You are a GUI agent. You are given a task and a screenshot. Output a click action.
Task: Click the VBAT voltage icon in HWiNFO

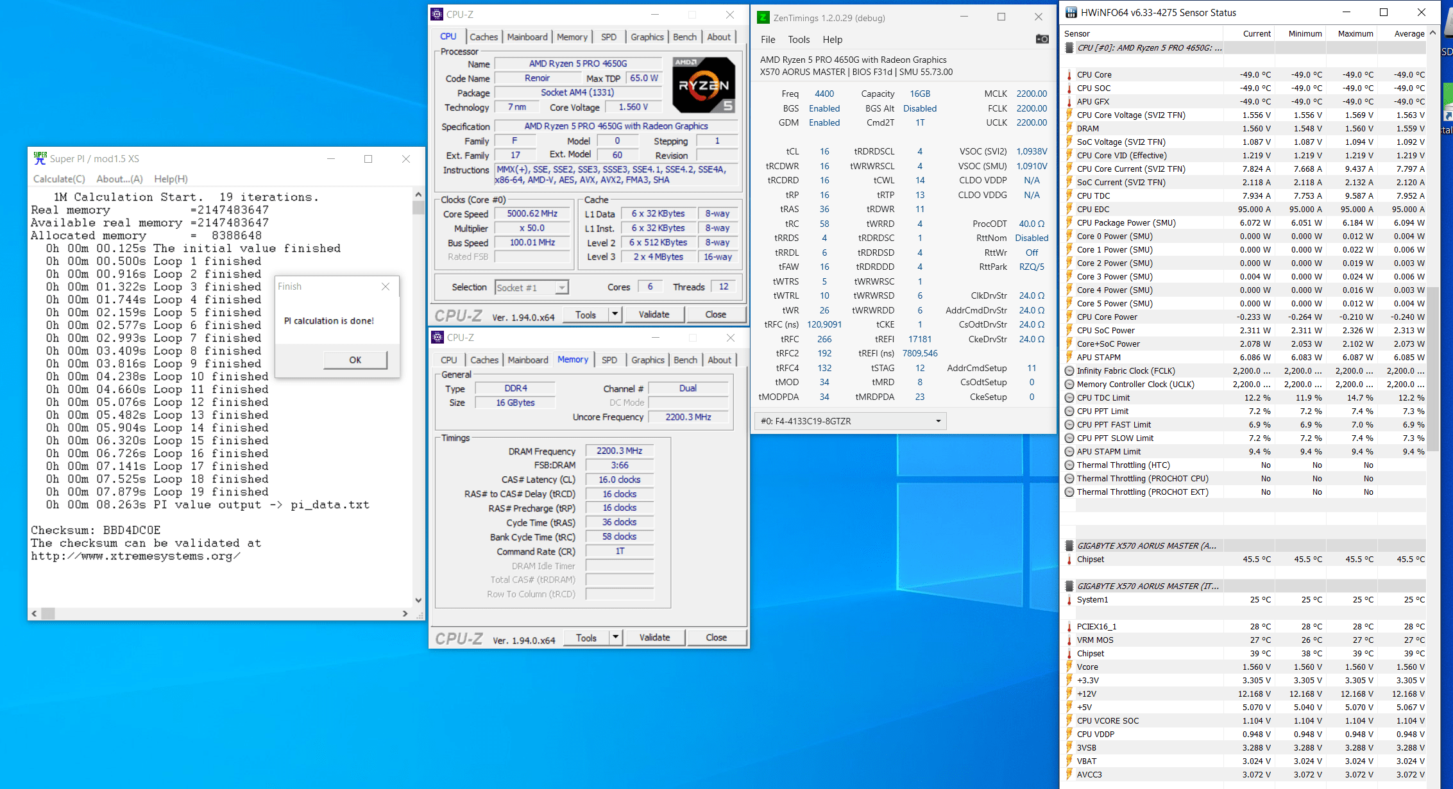[1069, 761]
